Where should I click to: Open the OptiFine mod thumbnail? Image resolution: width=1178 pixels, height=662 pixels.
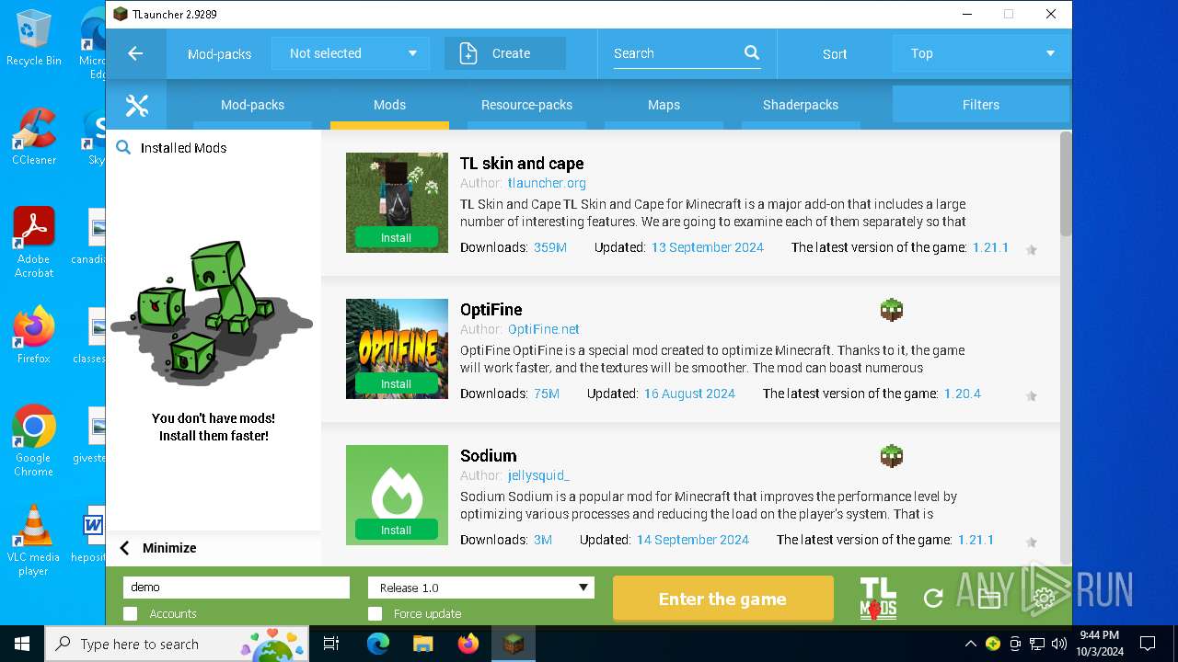[x=397, y=348]
